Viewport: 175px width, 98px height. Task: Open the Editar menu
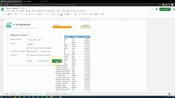(13, 11)
